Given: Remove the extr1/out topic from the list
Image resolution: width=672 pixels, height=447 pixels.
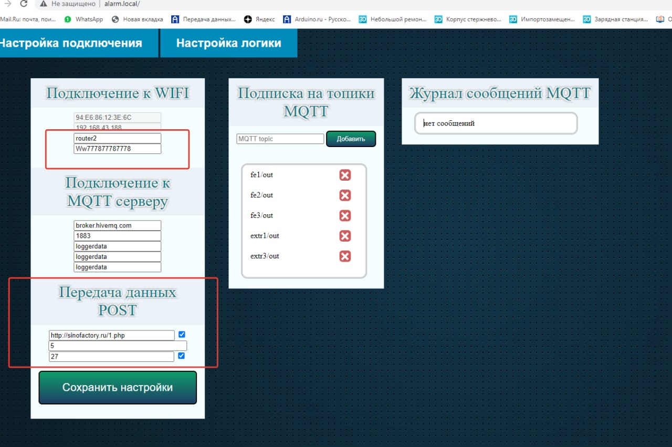Looking at the screenshot, I should [345, 236].
